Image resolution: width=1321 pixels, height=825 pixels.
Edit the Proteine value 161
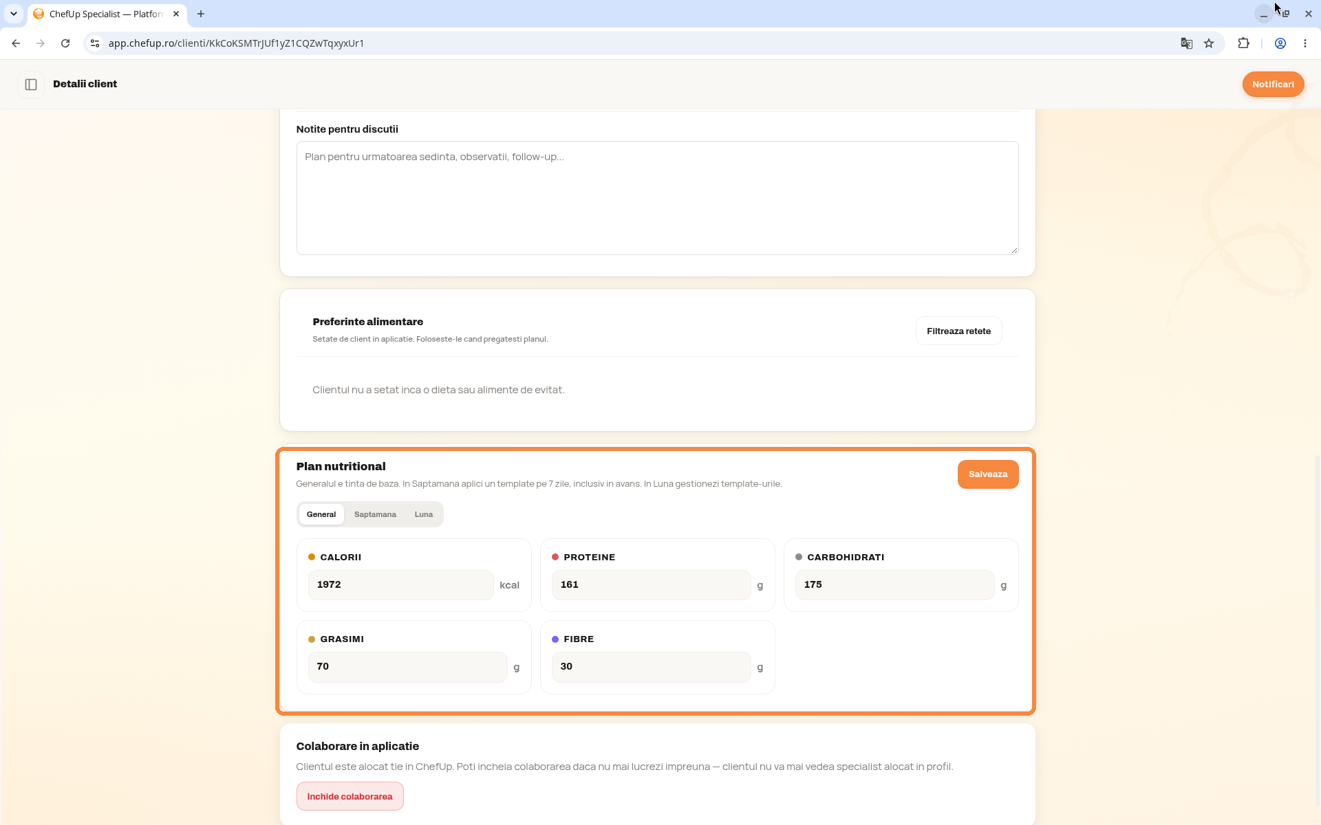tap(651, 585)
